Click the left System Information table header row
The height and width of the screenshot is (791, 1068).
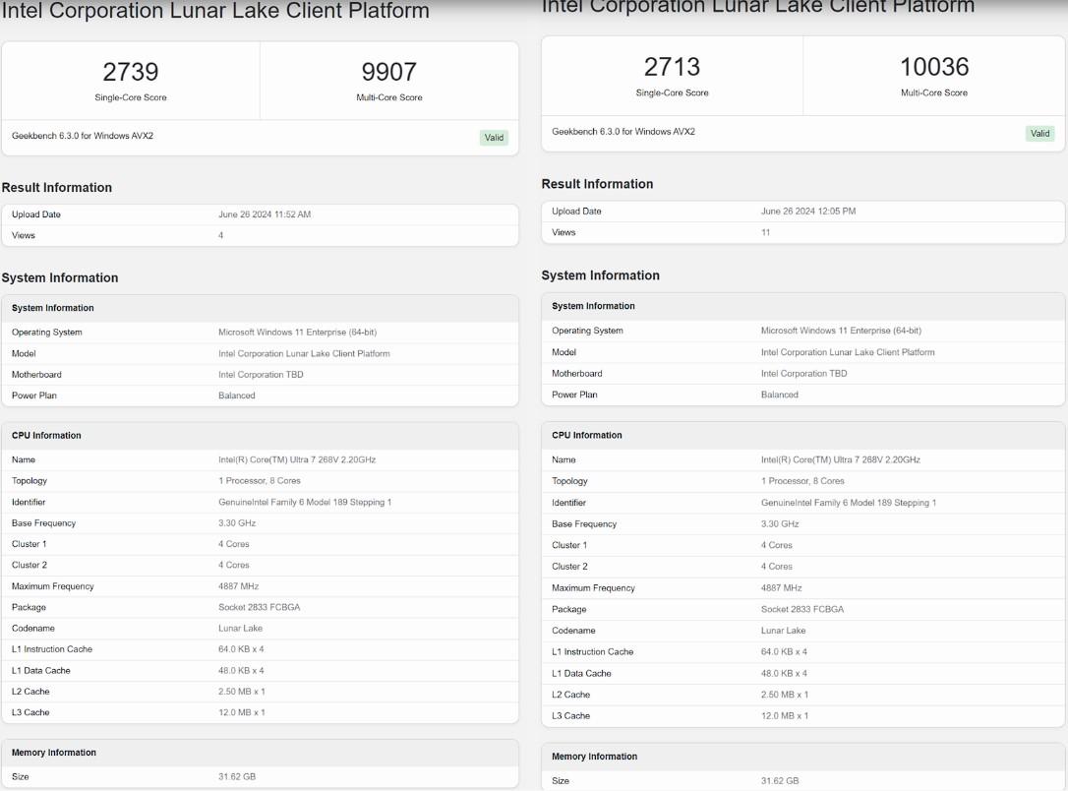click(x=53, y=308)
